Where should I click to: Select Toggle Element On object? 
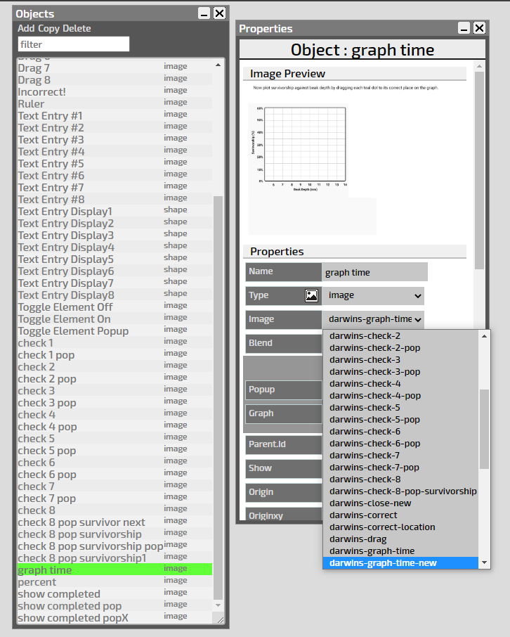click(x=115, y=319)
